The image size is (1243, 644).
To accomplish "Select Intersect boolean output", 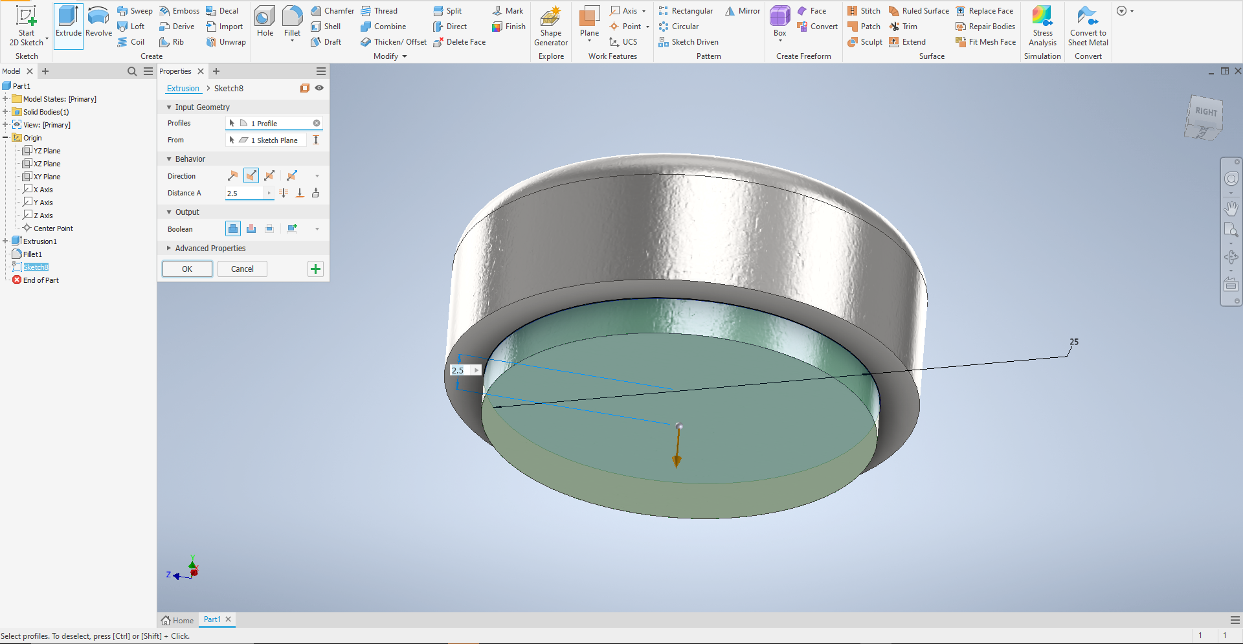I will [x=269, y=229].
